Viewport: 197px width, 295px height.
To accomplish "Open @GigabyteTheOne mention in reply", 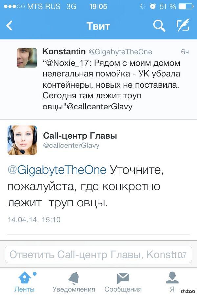I will click(57, 170).
